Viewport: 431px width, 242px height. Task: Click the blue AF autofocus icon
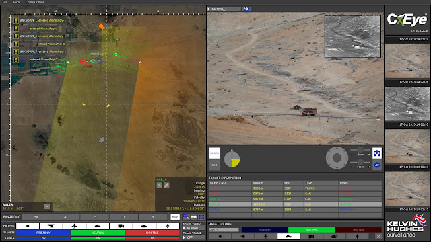pos(377,165)
